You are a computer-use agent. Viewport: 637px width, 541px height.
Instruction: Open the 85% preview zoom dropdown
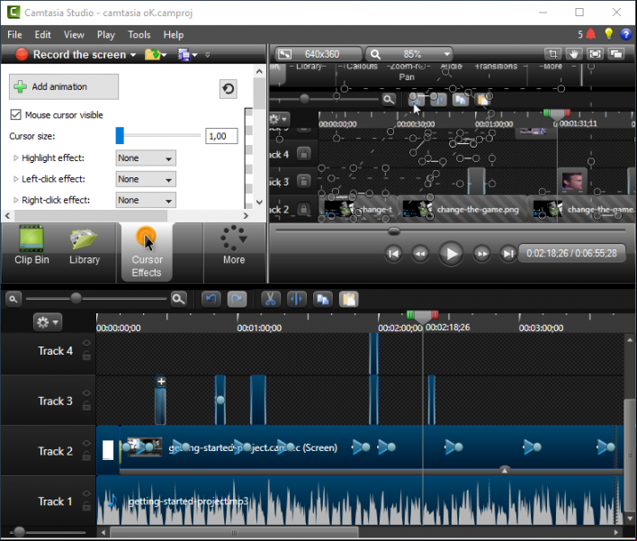click(409, 54)
